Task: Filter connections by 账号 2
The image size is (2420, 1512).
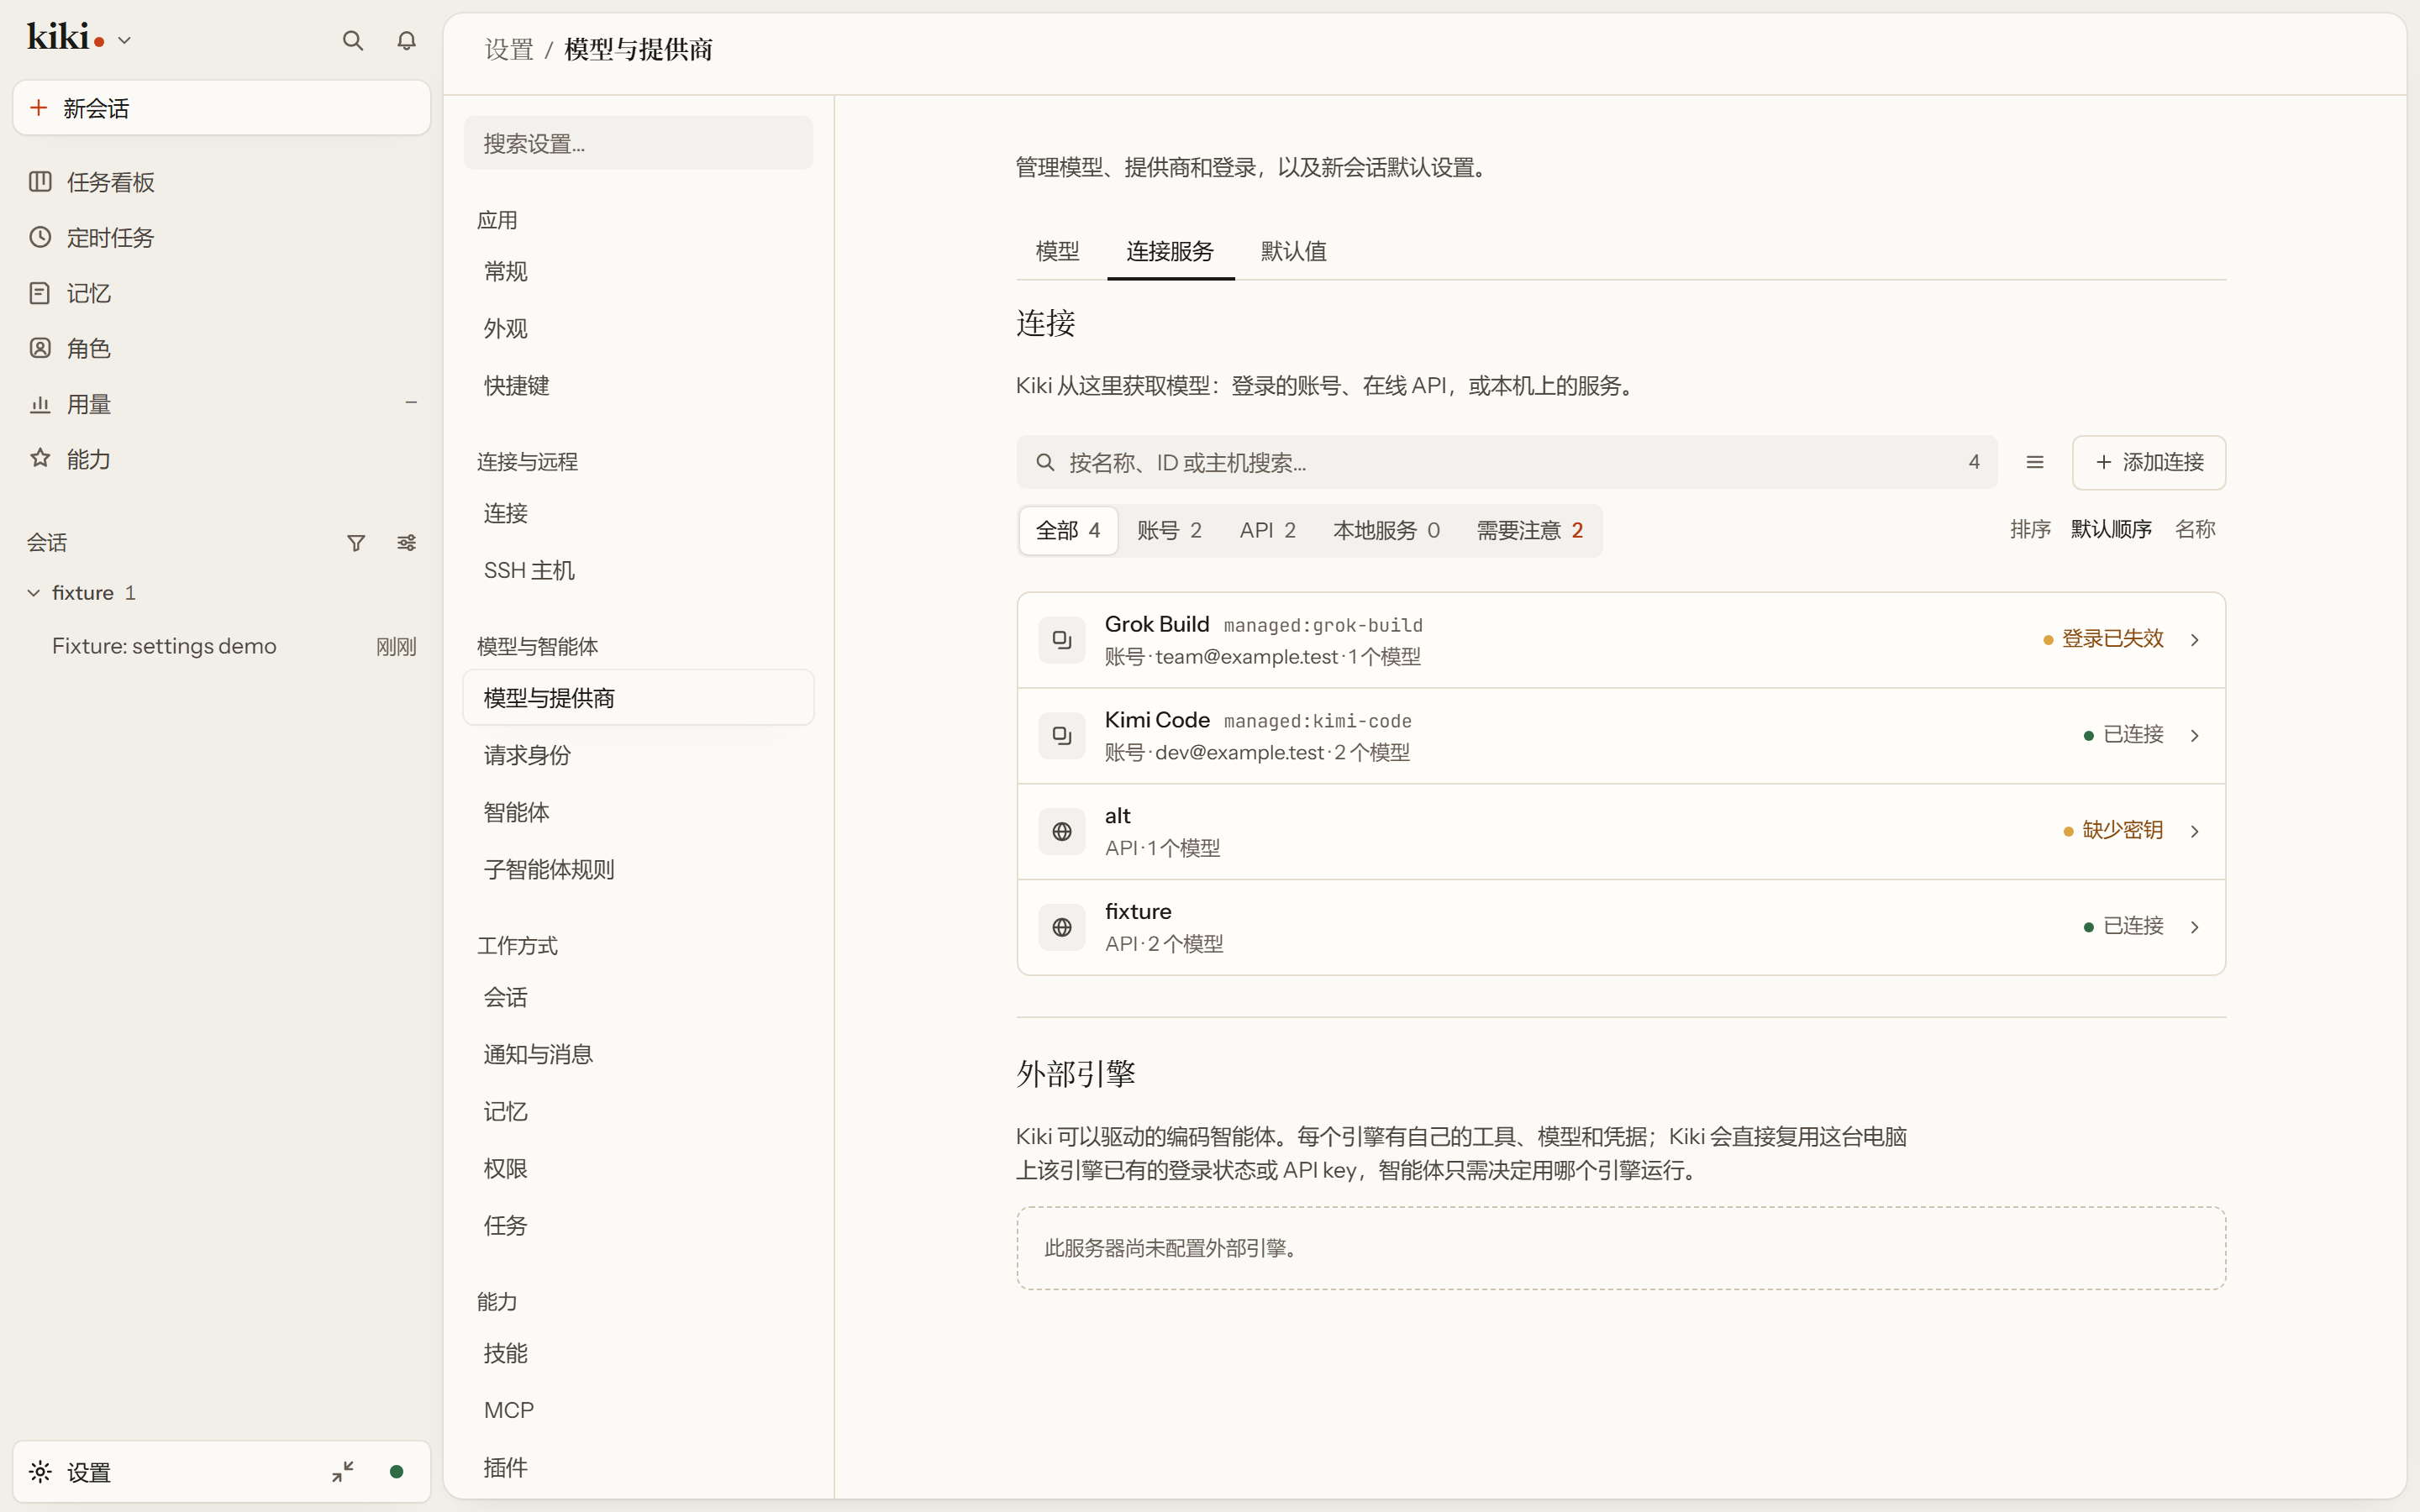Action: (1169, 530)
